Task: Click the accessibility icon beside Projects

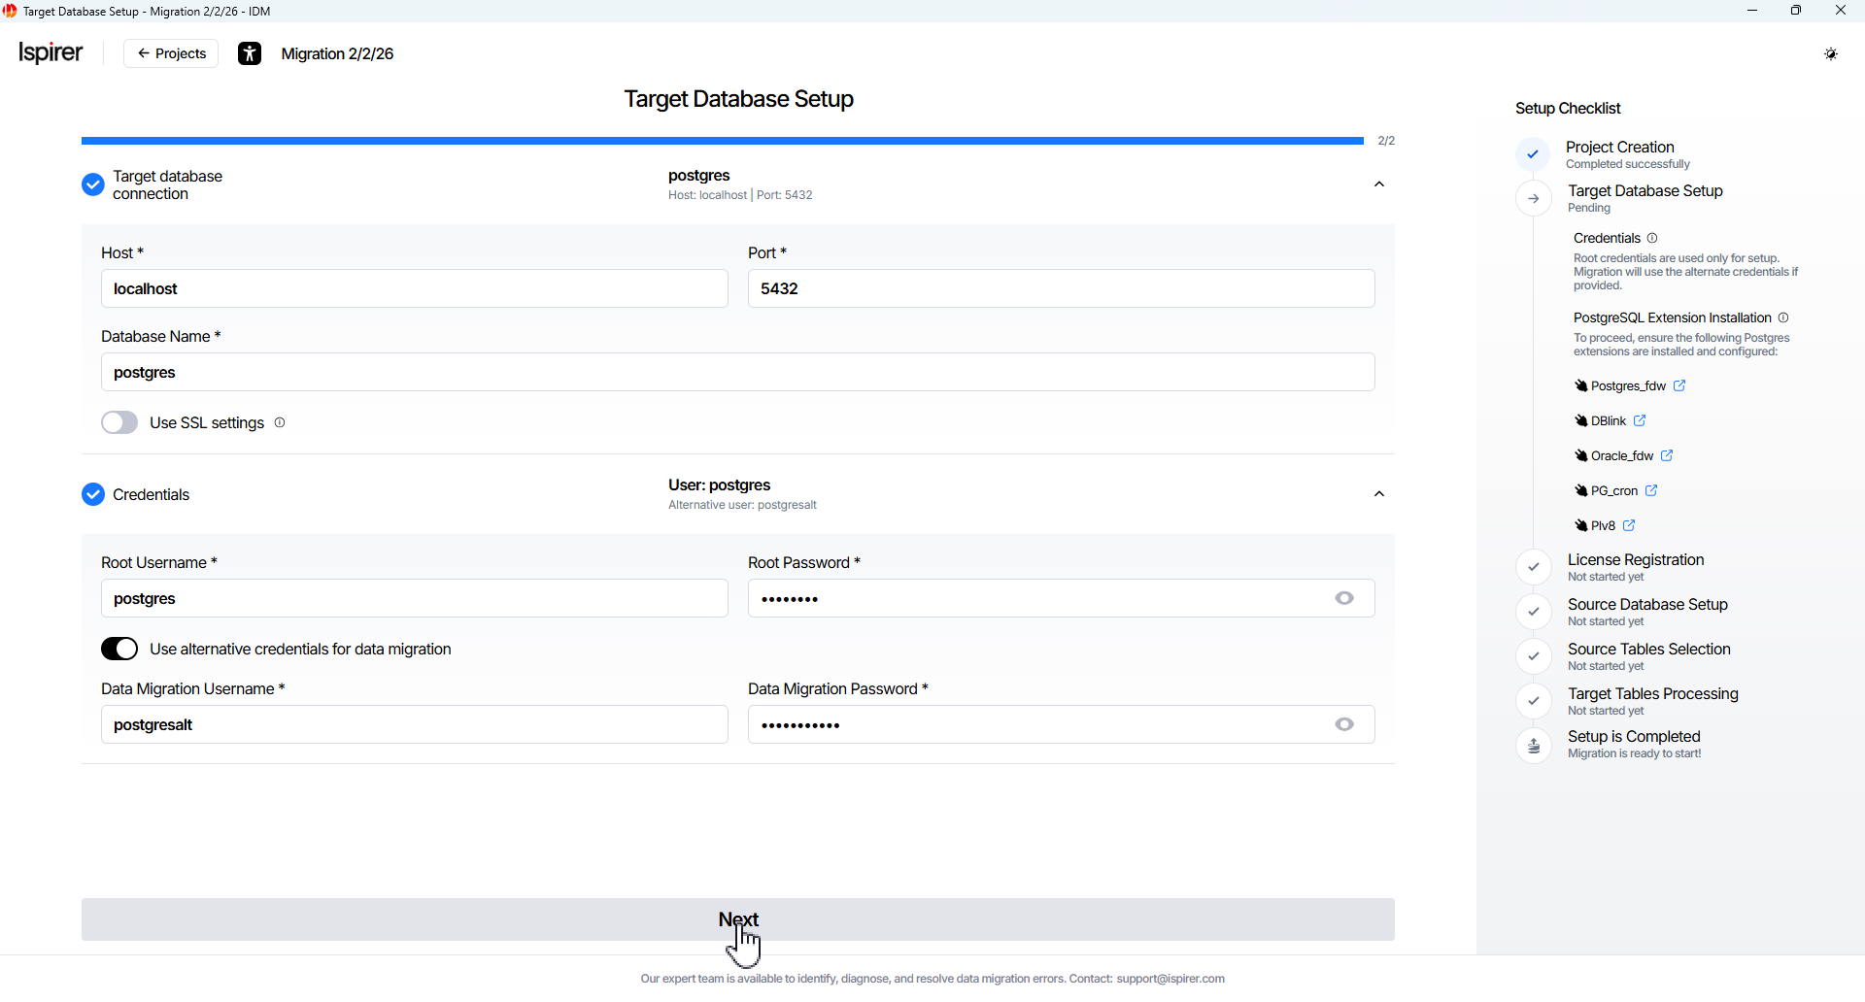Action: point(250,53)
